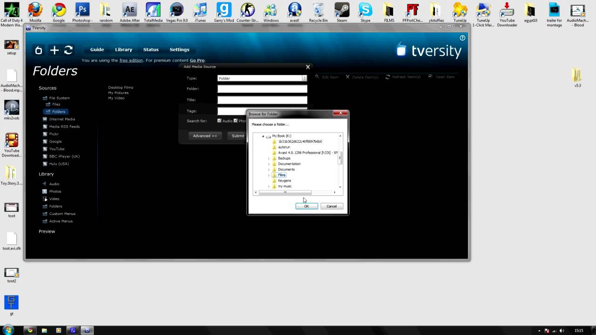Click the refresh arrows icon in TVersity header
The image size is (596, 335).
coord(68,50)
